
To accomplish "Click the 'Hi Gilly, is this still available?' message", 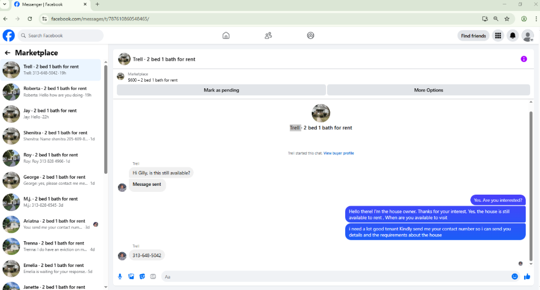I will (x=161, y=173).
